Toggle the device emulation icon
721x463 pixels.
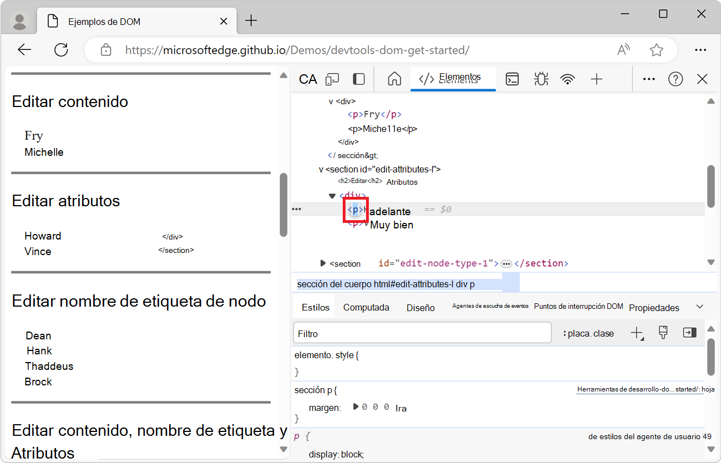pyautogui.click(x=332, y=79)
